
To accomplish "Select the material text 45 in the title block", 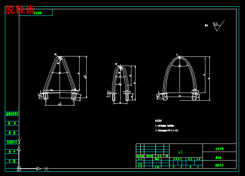I will [x=181, y=152].
